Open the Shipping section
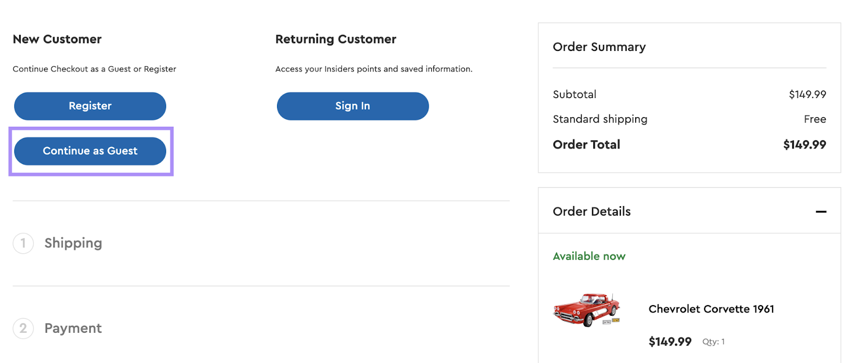 click(x=73, y=243)
